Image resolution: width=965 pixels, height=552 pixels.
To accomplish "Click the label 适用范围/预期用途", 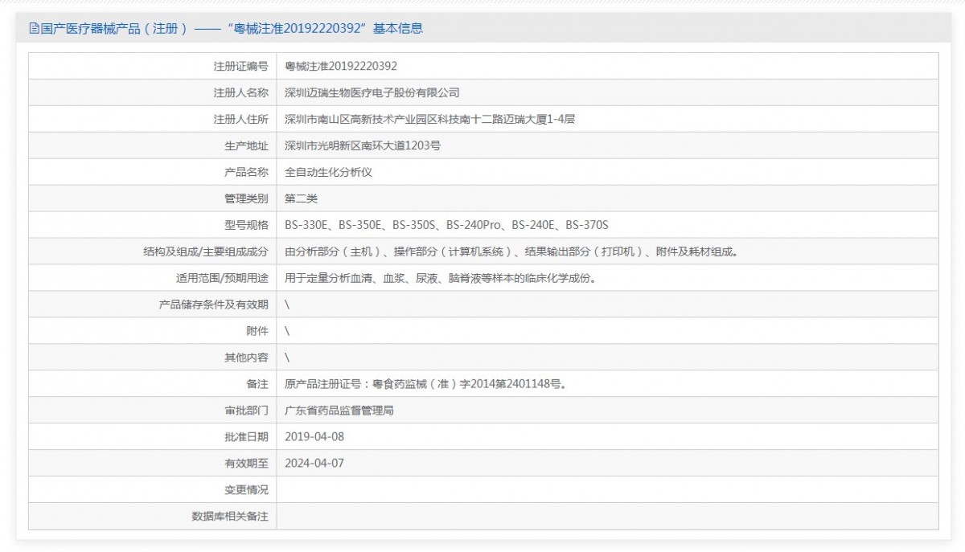I will [x=222, y=278].
